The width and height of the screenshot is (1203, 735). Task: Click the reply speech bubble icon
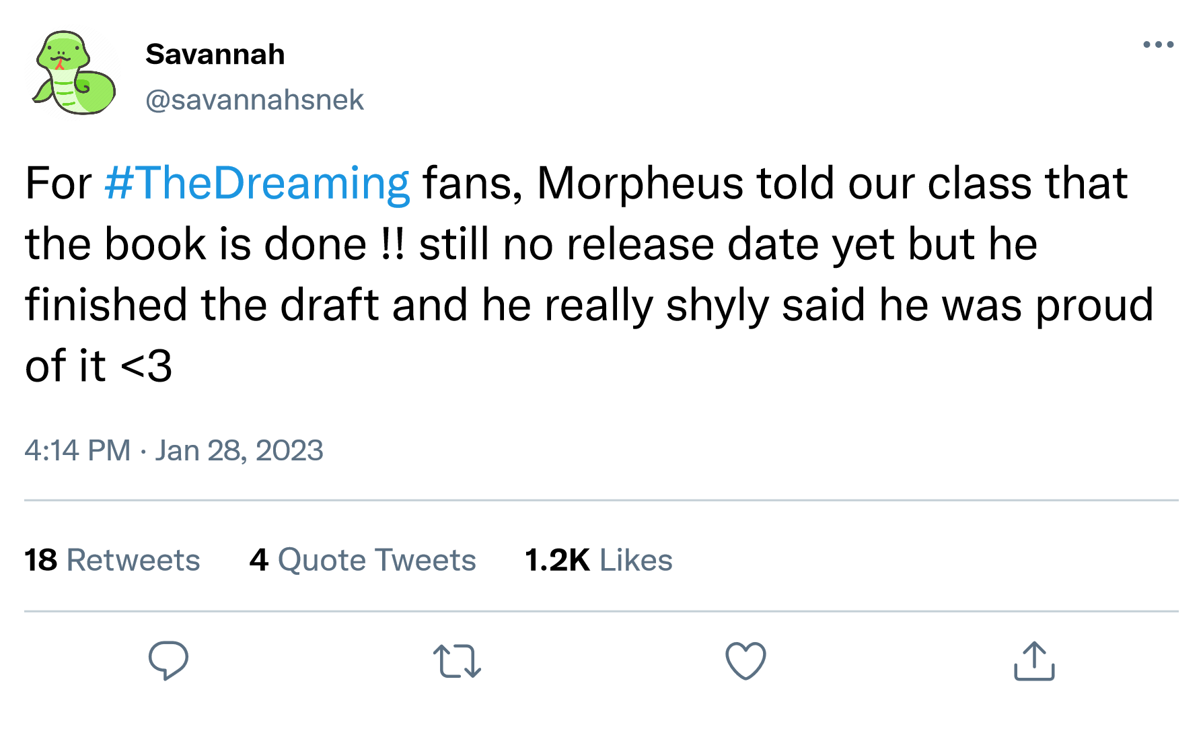[168, 660]
